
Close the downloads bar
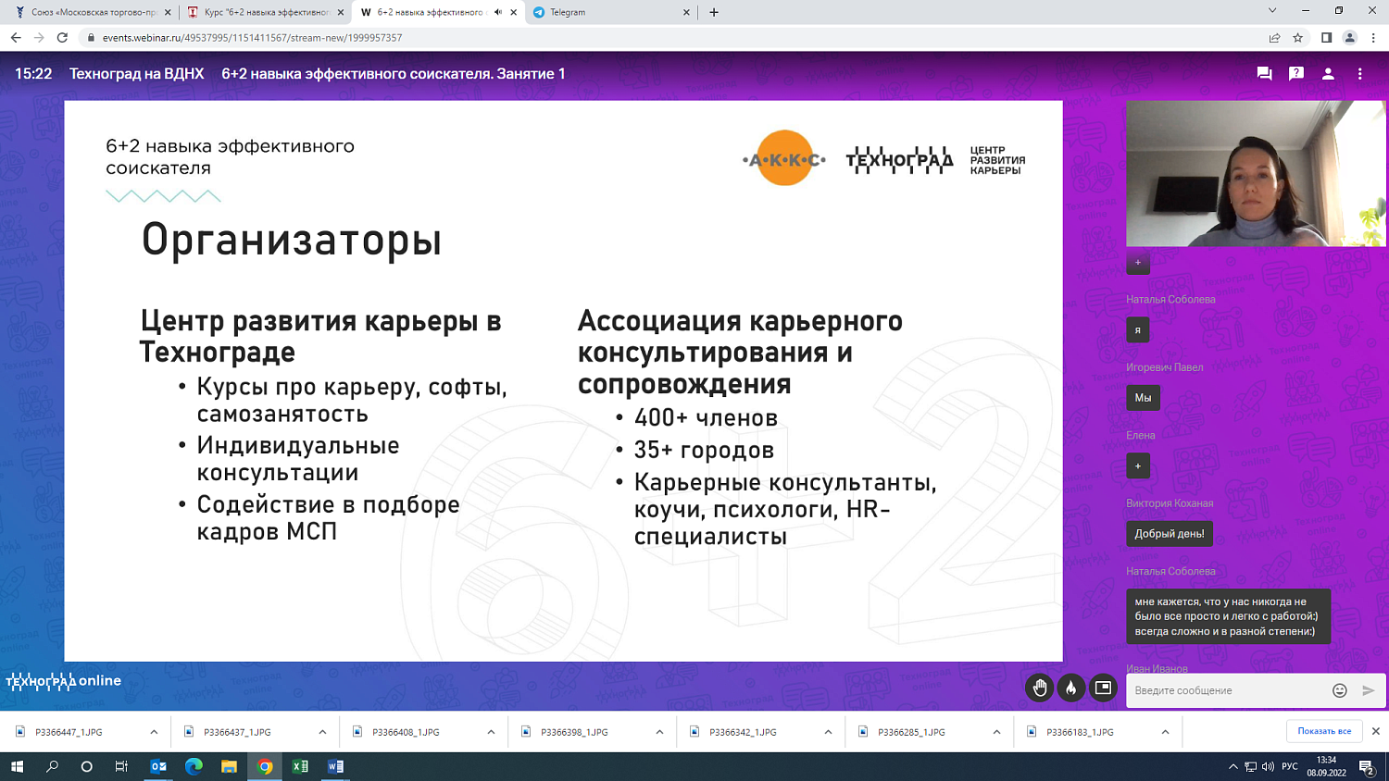pyautogui.click(x=1376, y=731)
